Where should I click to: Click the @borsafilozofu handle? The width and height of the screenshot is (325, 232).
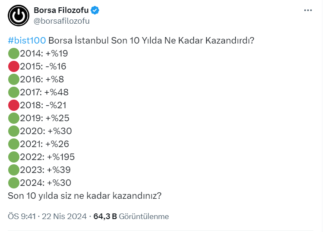(x=62, y=21)
